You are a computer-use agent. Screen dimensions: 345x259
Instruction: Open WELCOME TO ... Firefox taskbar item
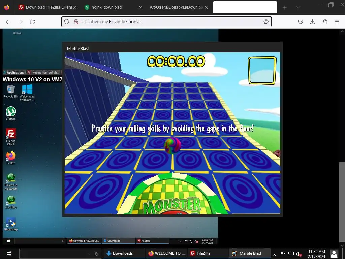166,253
